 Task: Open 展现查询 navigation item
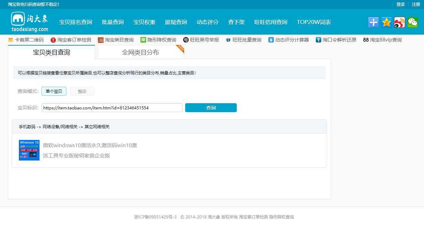(176, 22)
